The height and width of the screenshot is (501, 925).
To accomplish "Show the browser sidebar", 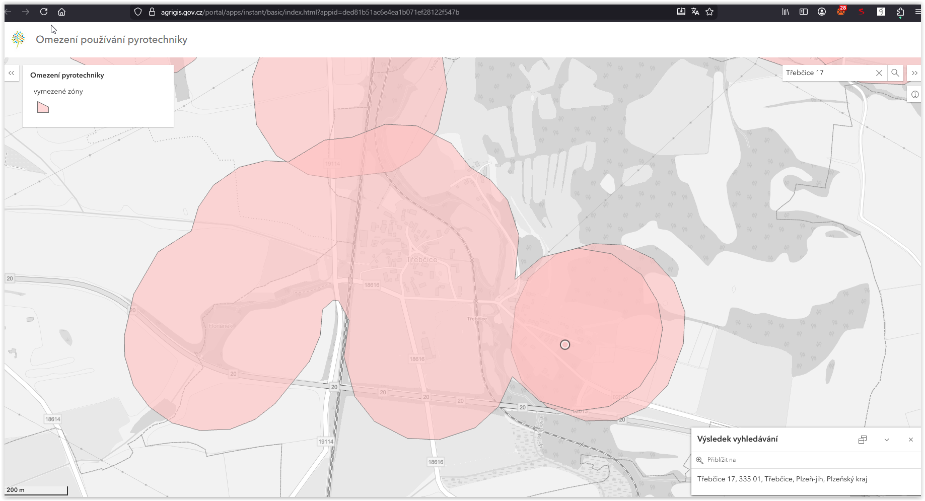I will (x=804, y=12).
